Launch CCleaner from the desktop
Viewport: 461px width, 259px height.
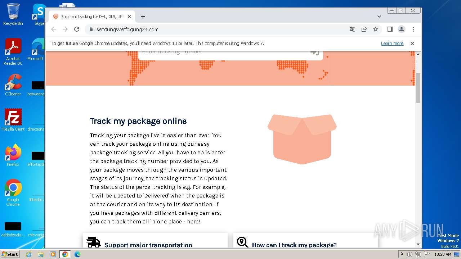13,85
